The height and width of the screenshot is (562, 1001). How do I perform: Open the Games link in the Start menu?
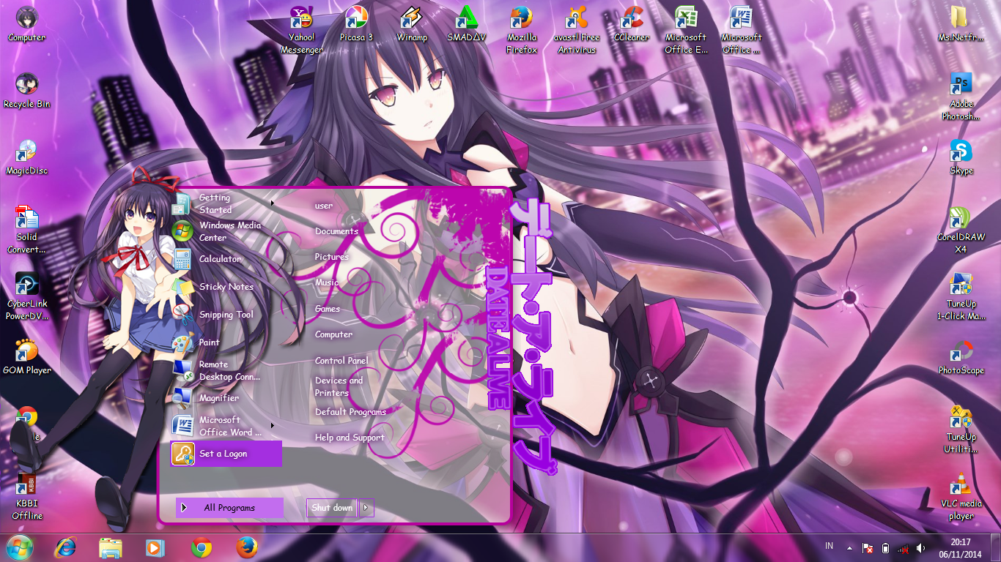click(328, 309)
